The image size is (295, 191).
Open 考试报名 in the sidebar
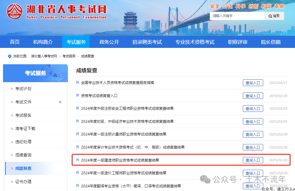click(x=23, y=115)
